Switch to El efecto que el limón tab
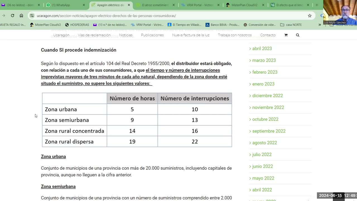The height and width of the screenshot is (201, 357). (x=290, y=5)
